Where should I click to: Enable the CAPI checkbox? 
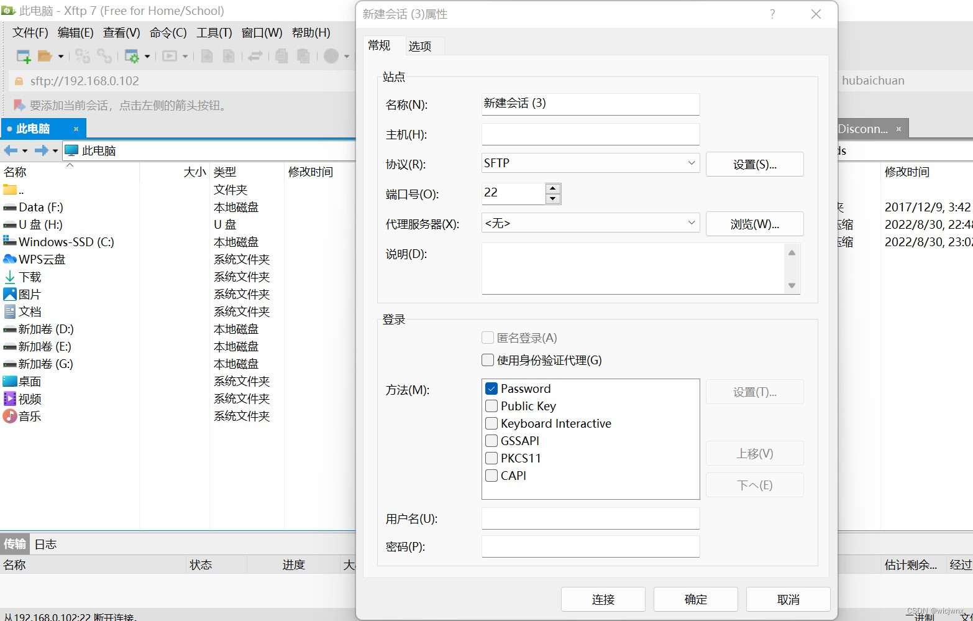(491, 476)
